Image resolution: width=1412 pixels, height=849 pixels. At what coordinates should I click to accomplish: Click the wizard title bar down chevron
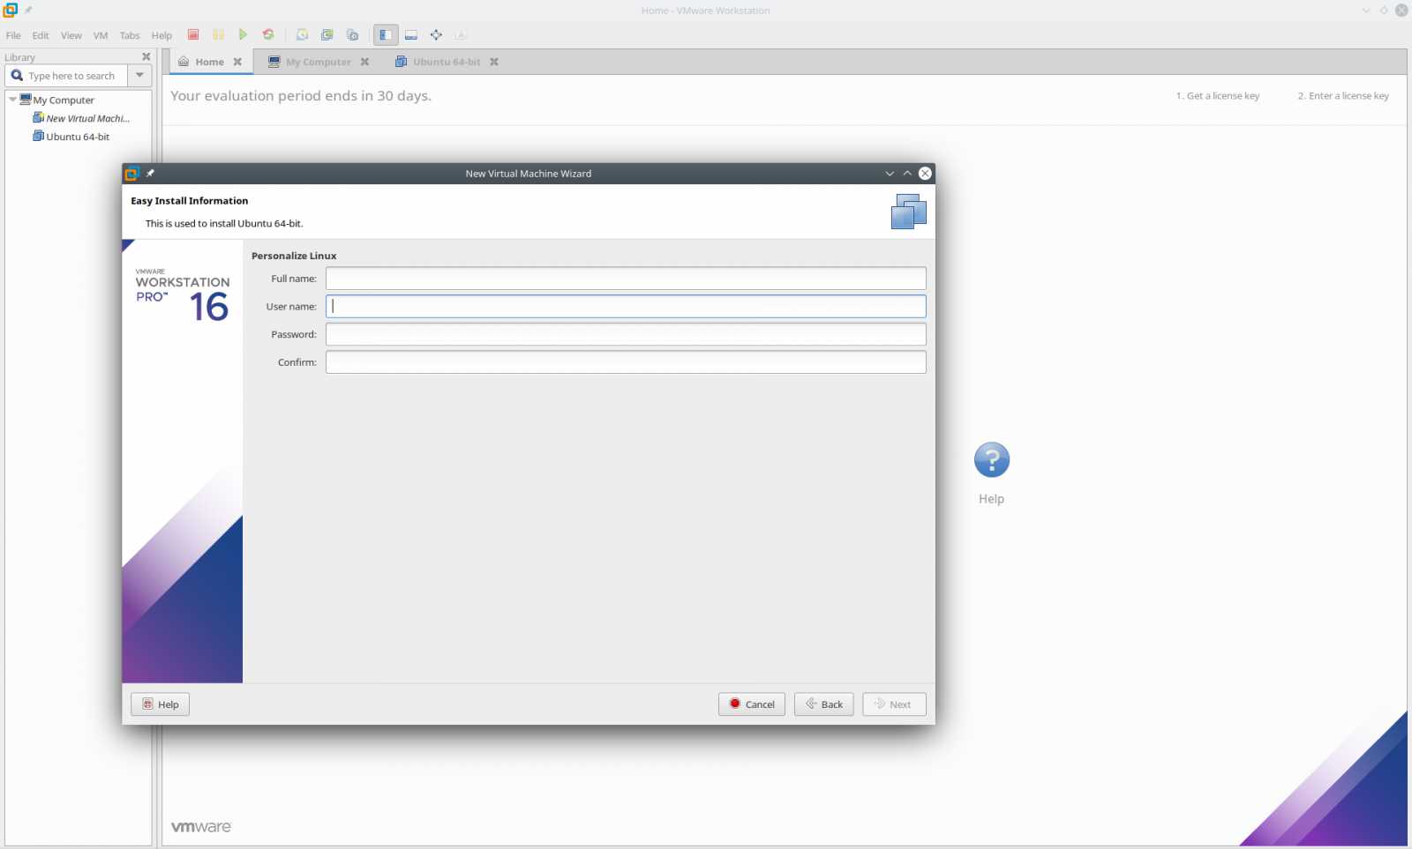(x=890, y=174)
